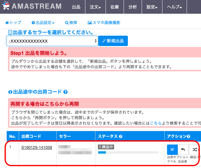Open the 出品設定 gear dropdown

coord(43,23)
